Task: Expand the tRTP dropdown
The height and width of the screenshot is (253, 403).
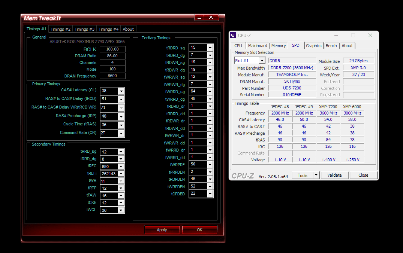Action: pyautogui.click(x=121, y=188)
